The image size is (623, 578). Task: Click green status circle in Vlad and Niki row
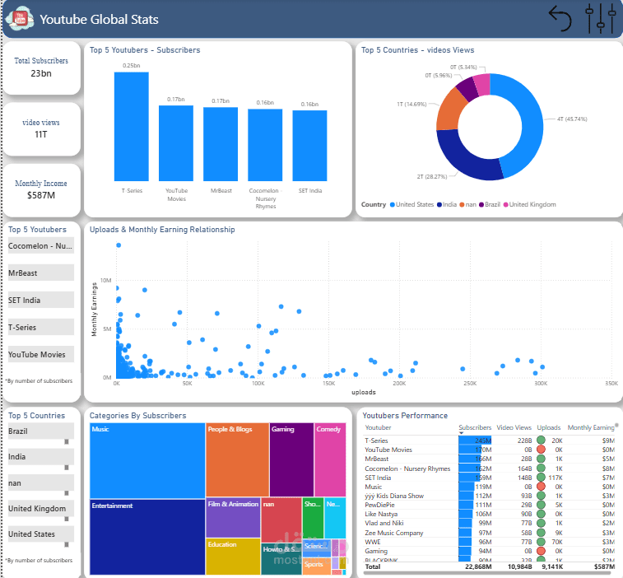541,523
